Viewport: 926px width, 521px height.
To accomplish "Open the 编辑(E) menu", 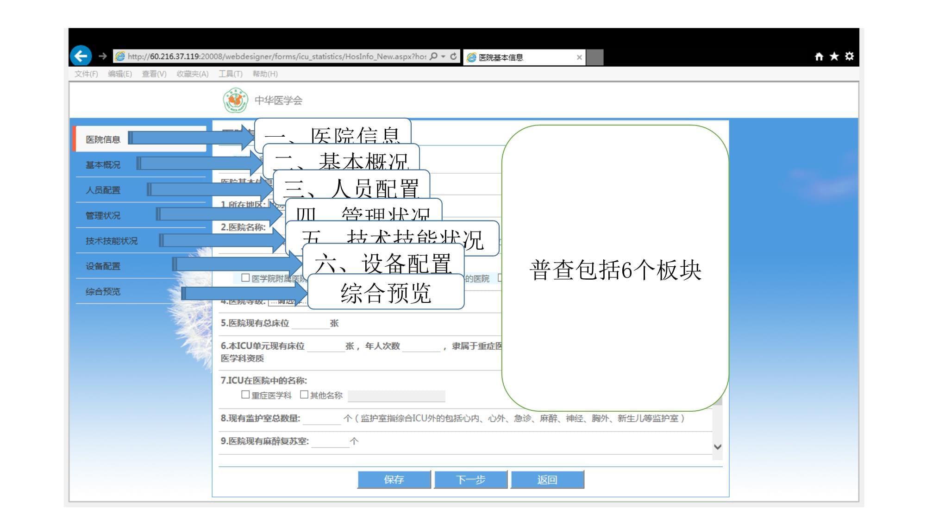I will 120,74.
